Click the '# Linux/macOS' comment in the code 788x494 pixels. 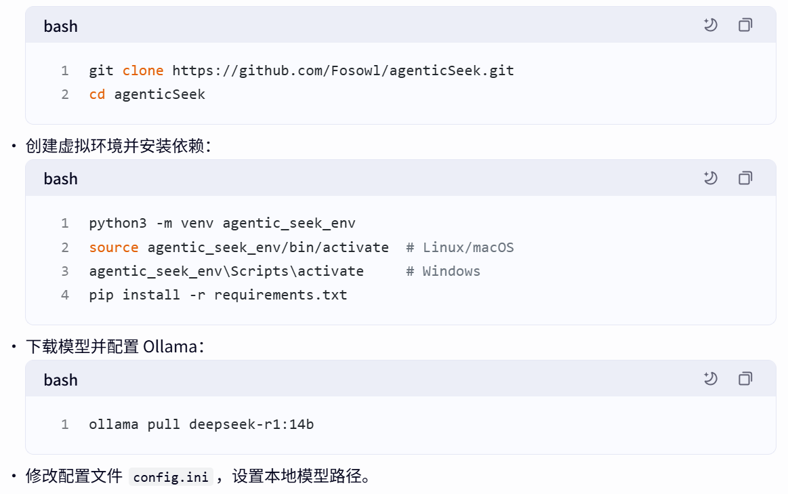point(460,247)
